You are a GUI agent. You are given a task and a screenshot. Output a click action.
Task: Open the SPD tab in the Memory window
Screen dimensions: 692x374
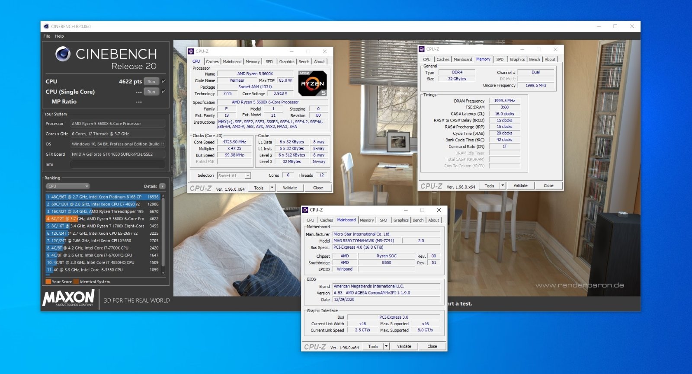click(x=500, y=60)
